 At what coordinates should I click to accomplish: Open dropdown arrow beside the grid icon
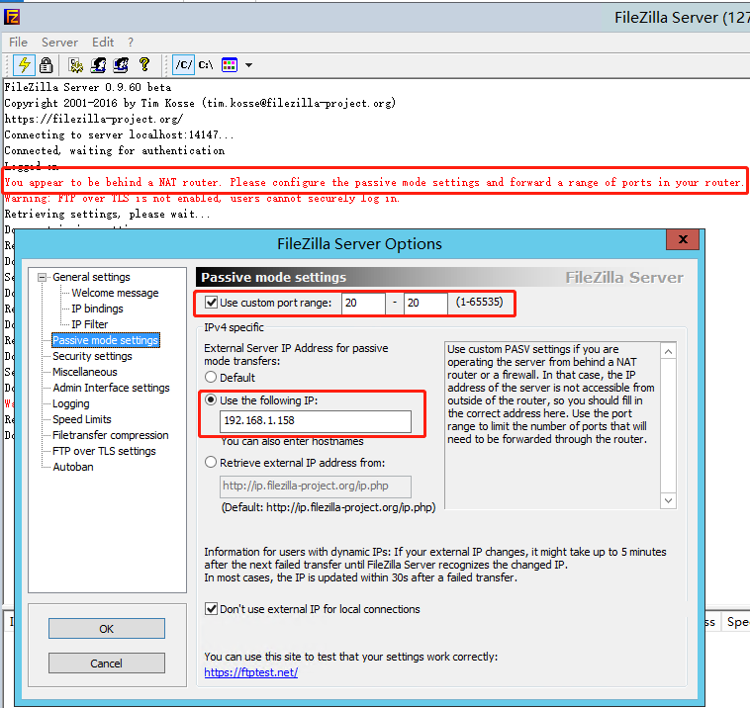pos(248,65)
